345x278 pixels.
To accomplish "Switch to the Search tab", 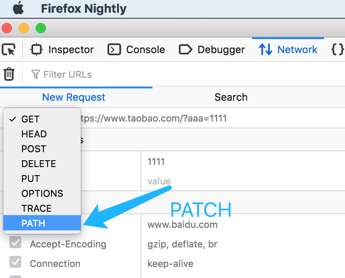I will click(x=231, y=97).
